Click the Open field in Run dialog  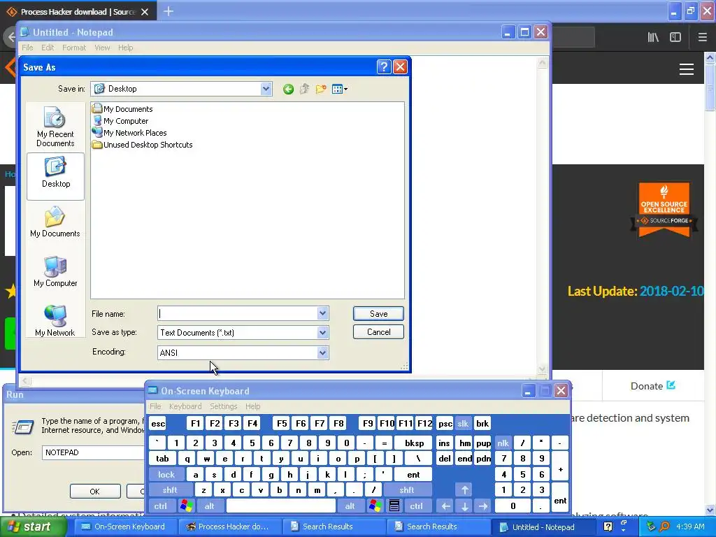coord(94,452)
